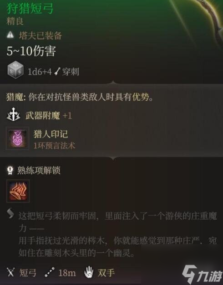
Task: Click the 猎魔 passive description line
Action: 80,97
